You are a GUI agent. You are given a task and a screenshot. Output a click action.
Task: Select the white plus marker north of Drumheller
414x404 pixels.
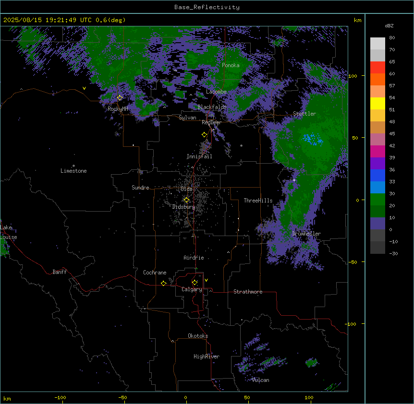pos(294,180)
